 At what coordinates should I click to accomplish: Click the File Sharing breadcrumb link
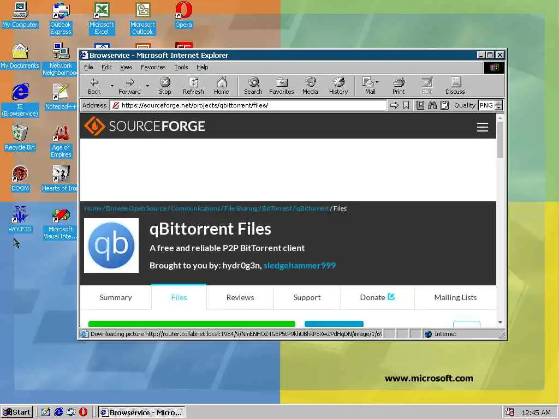[241, 208]
